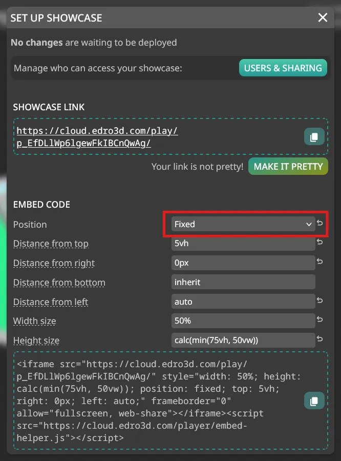Open the cloud.edro3d.com showcase link

[x=97, y=137]
